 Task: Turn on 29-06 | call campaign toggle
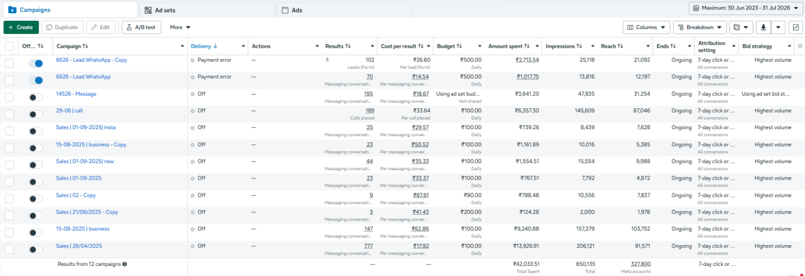pos(36,114)
